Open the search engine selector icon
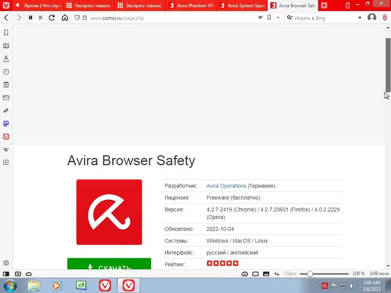This screenshot has width=391, height=293. pyautogui.click(x=289, y=18)
